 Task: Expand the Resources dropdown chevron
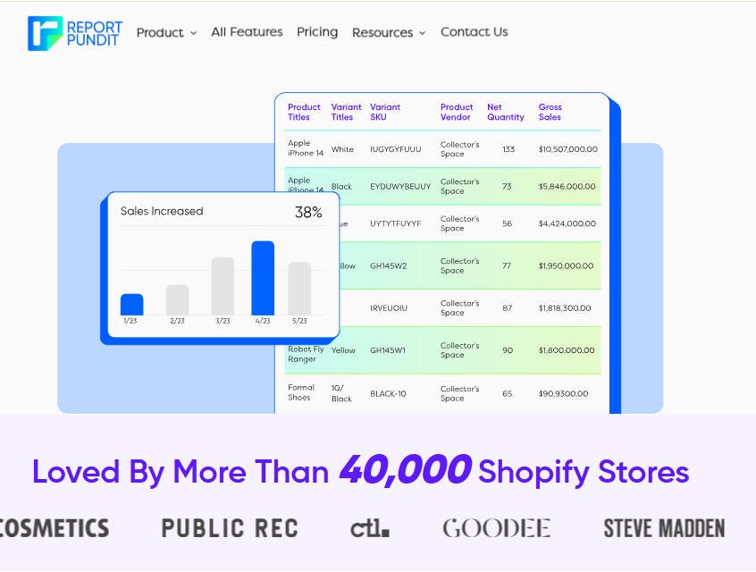point(423,33)
